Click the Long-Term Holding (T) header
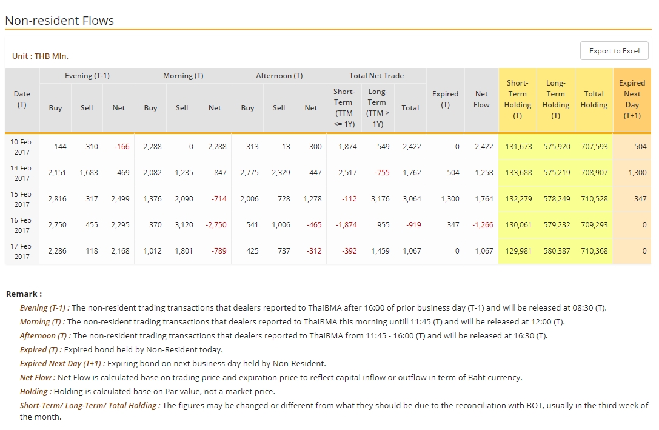Viewport: 659px width, 430px height. coord(555,99)
